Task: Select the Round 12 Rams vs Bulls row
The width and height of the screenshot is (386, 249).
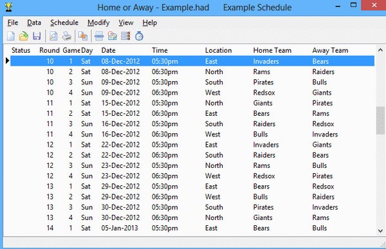Action: point(192,165)
